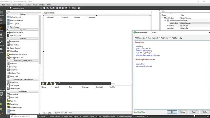Open the Welcome mode in left sidebar
210x118 pixels.
pos(1,13)
